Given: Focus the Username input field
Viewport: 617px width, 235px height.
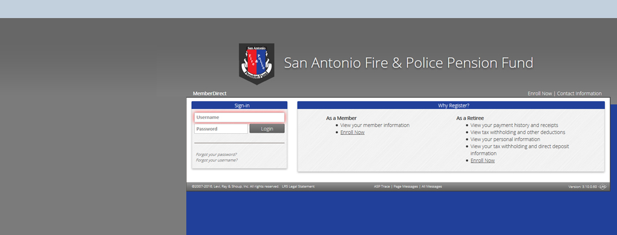Looking at the screenshot, I should click(x=240, y=117).
